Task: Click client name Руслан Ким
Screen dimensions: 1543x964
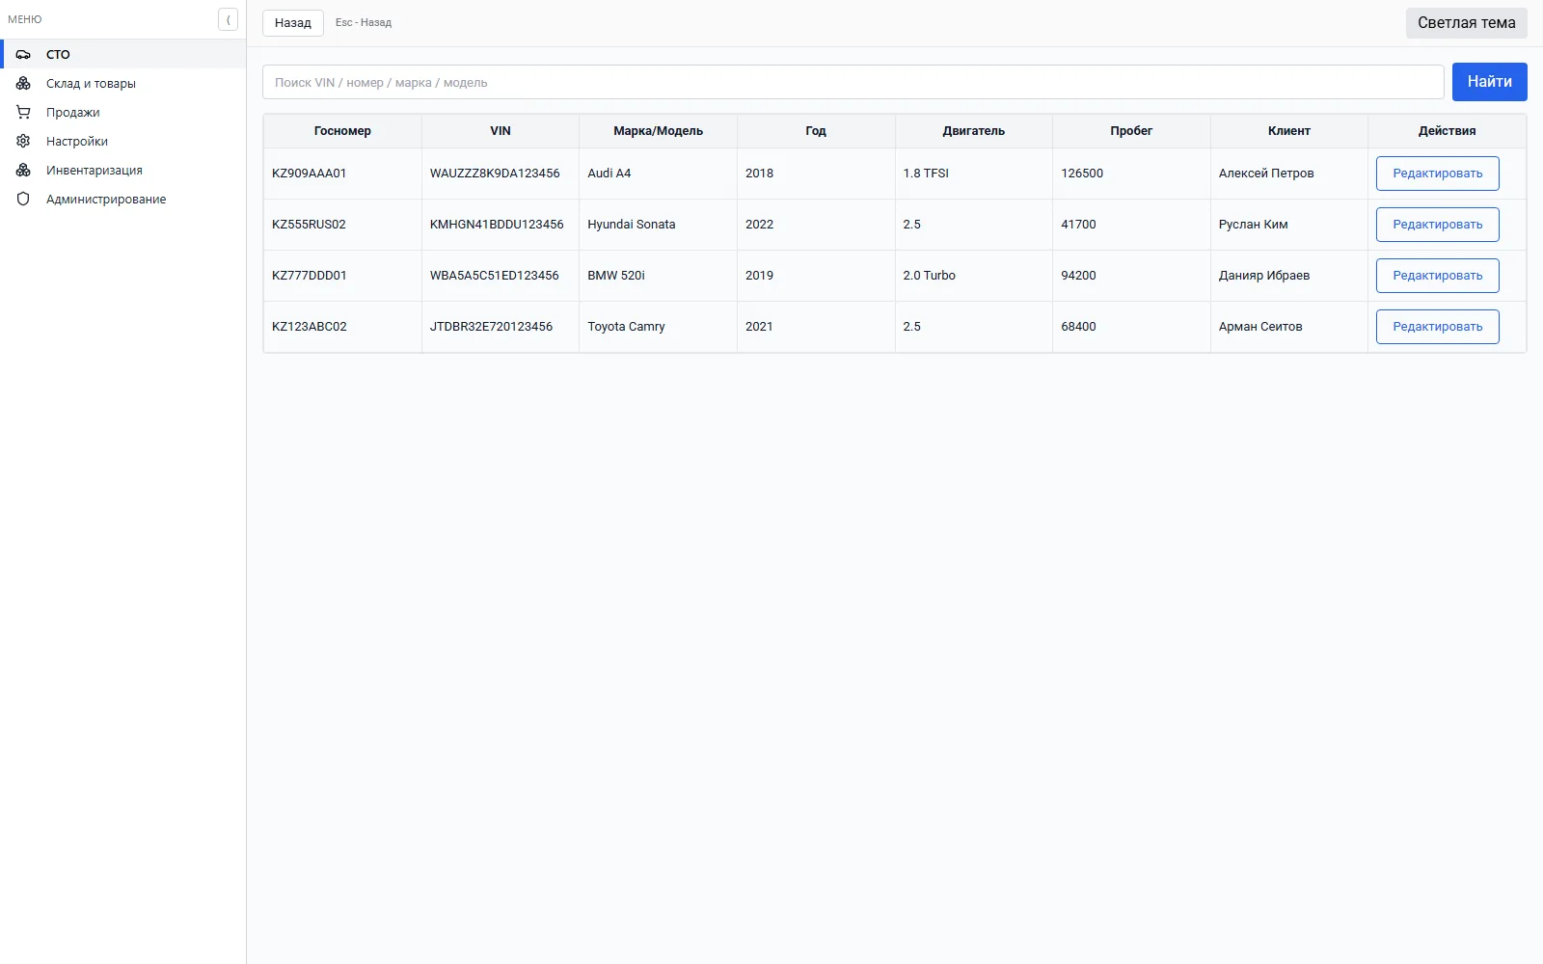Action: [x=1253, y=225]
